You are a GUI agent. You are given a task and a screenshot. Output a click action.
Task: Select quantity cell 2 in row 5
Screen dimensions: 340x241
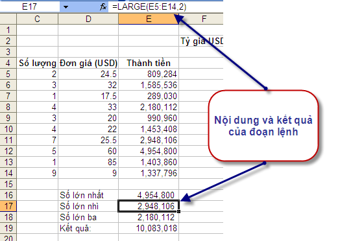tap(37, 74)
